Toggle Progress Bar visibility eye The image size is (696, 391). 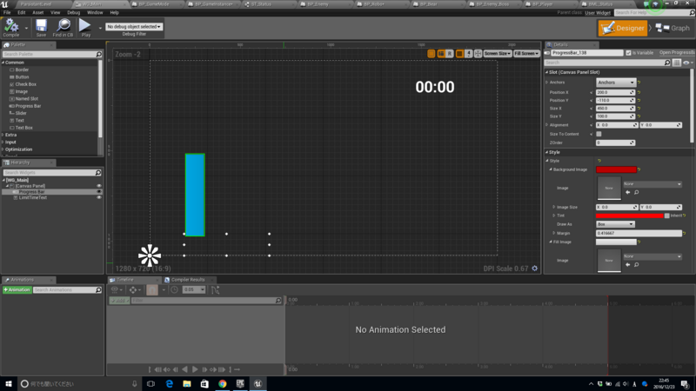click(x=99, y=191)
